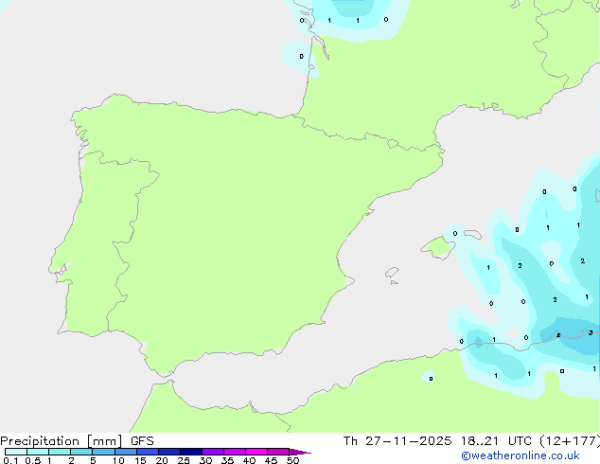The height and width of the screenshot is (464, 600).
Task: Pick the magenta swatch between 40 and 45
Action: coord(256,452)
